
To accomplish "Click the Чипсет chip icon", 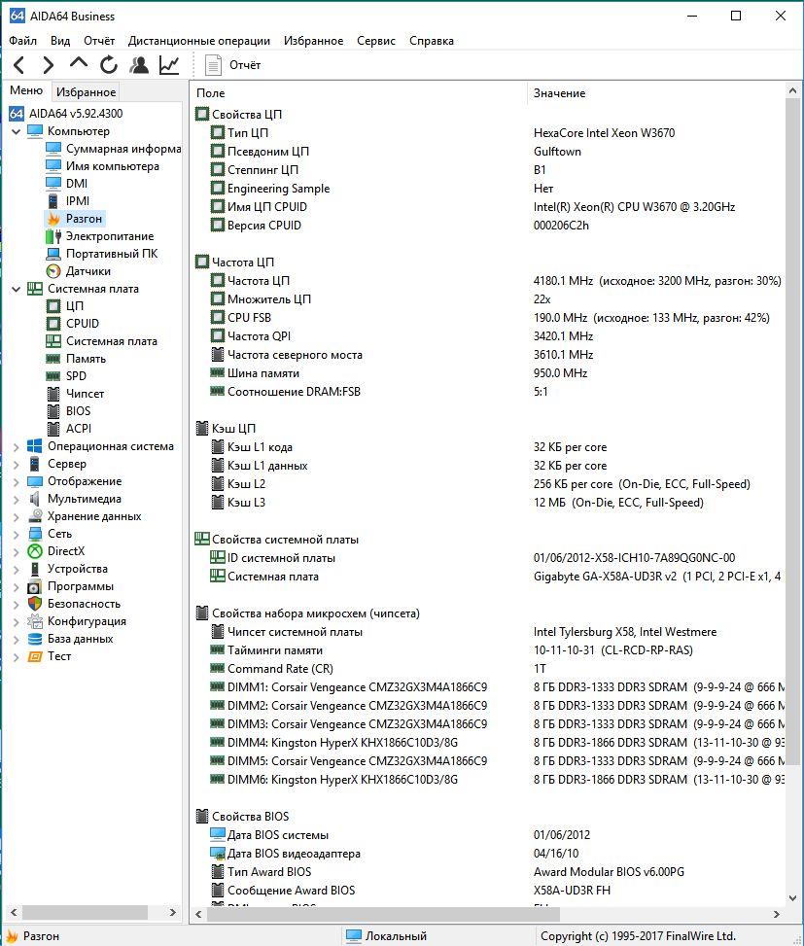I will (x=53, y=394).
